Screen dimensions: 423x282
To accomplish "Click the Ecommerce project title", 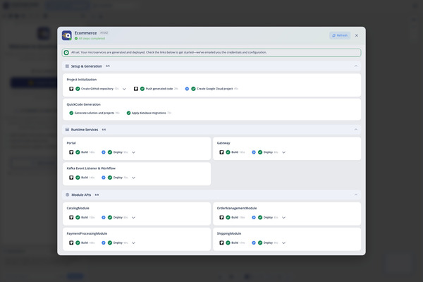I will [x=85, y=33].
